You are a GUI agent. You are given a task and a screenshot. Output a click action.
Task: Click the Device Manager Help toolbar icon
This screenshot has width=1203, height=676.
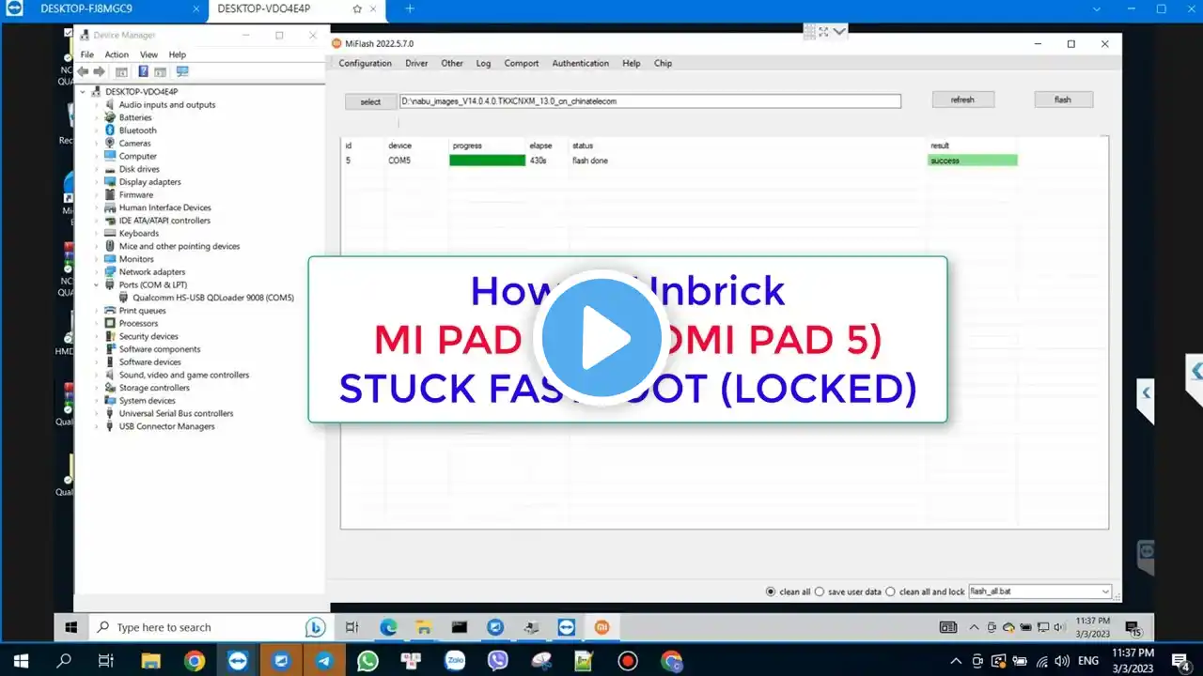143,71
